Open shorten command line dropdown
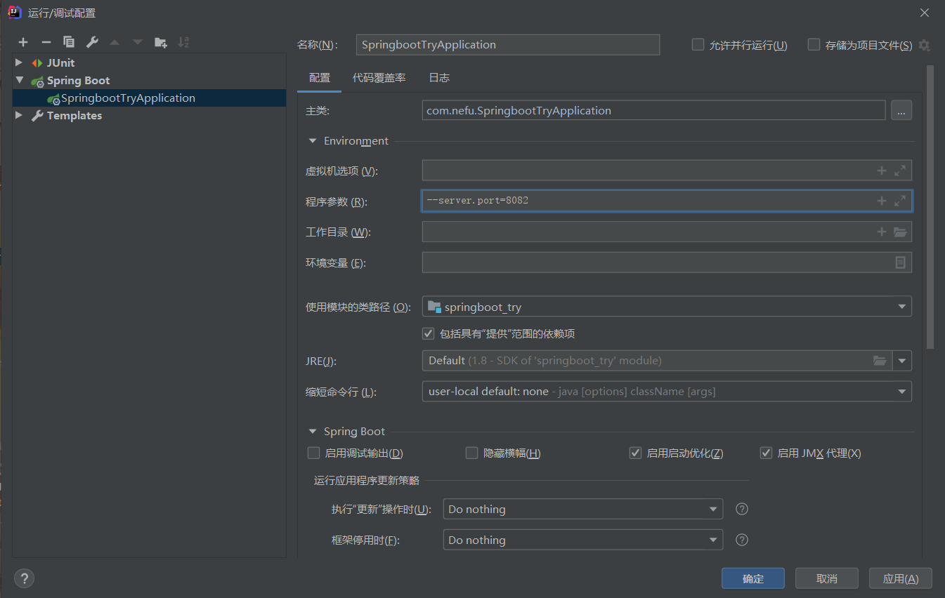945x598 pixels. [x=667, y=391]
